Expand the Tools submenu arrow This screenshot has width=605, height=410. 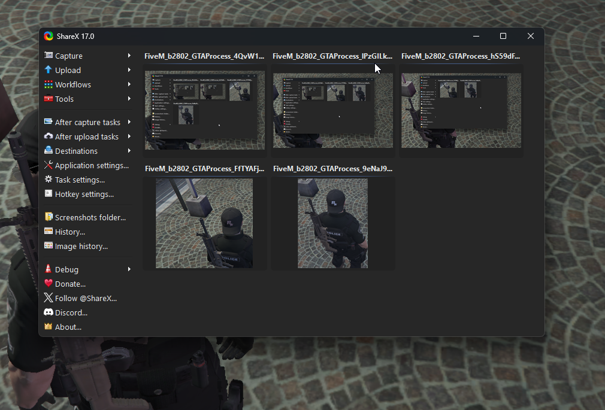point(129,99)
